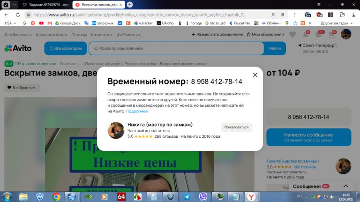Open notifications bell icon
This screenshot has width=360, height=202.
pyautogui.click(x=306, y=34)
